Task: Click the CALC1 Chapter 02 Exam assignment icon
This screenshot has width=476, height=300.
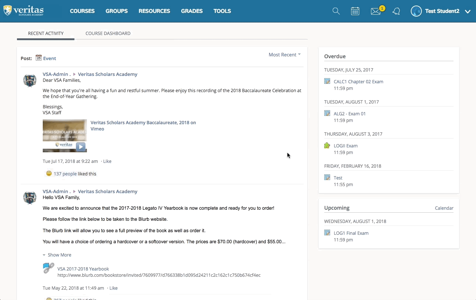Action: click(x=327, y=81)
